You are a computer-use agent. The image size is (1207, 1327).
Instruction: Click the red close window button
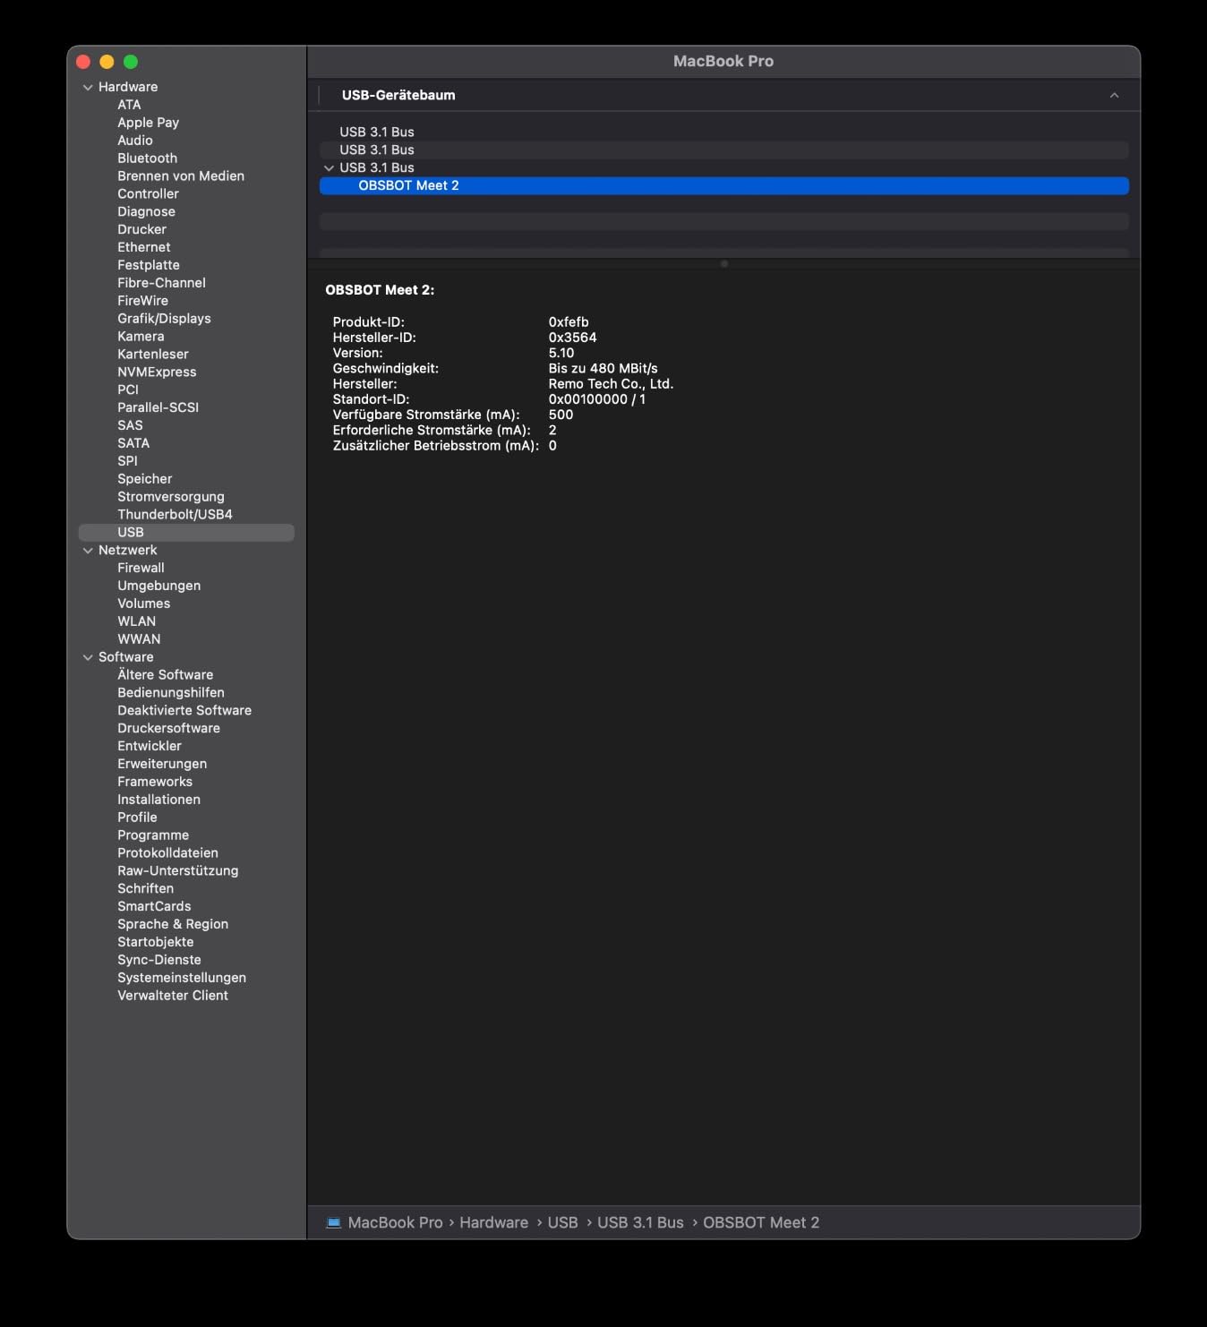[x=83, y=62]
